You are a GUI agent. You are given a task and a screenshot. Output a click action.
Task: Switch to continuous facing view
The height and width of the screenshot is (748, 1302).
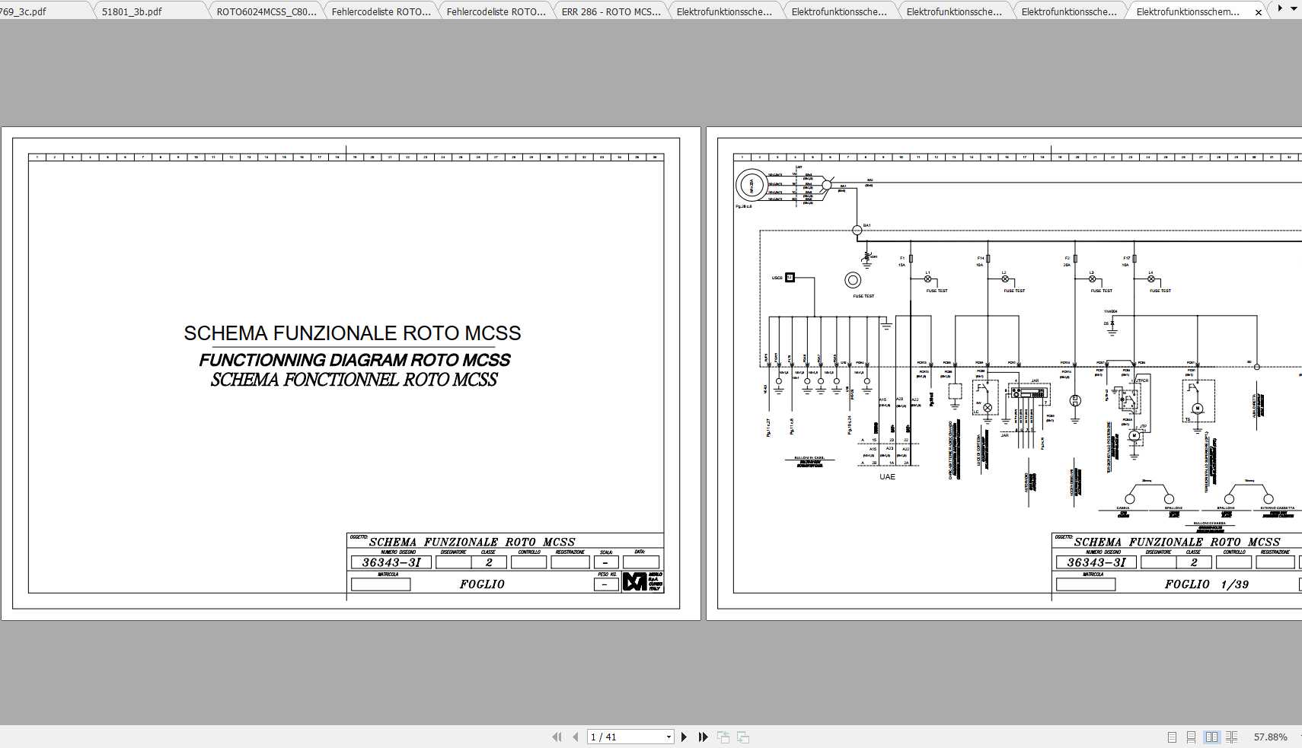pos(1232,737)
